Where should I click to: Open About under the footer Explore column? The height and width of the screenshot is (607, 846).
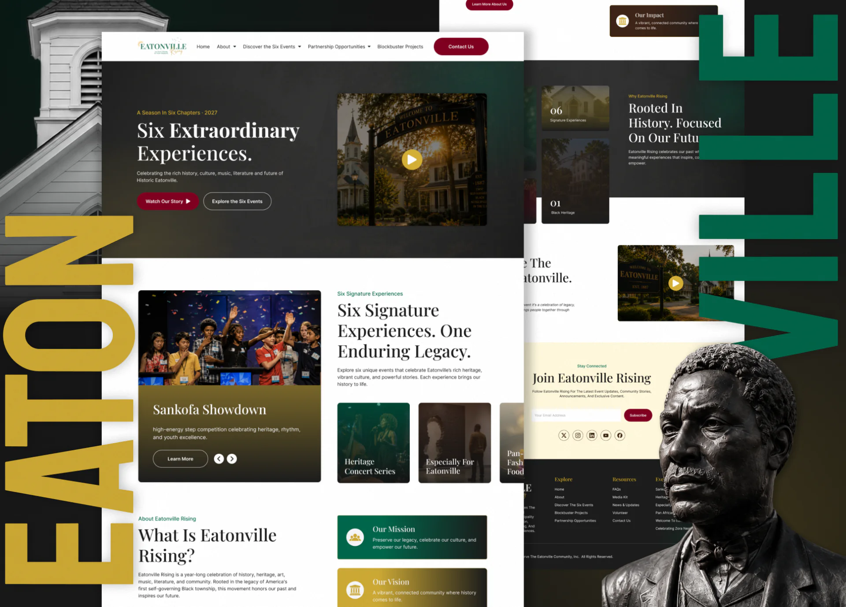click(559, 497)
